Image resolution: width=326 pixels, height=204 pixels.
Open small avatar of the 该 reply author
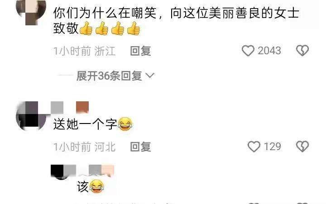[x=61, y=172]
